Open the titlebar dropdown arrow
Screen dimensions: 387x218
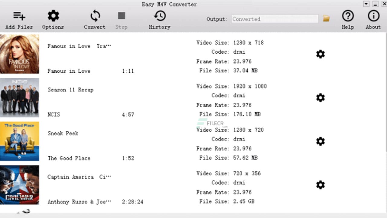coord(366,4)
